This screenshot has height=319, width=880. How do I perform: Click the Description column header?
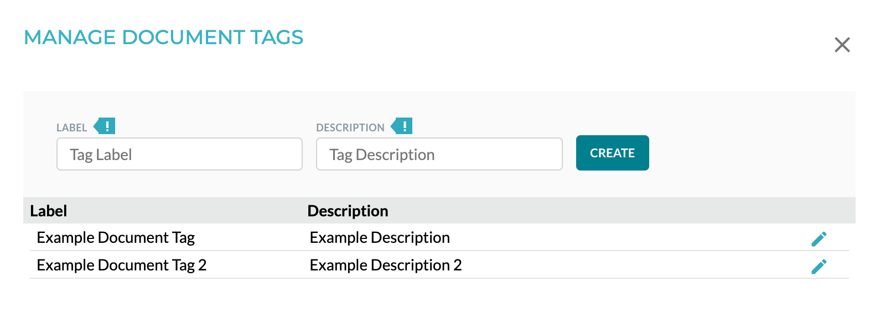tap(348, 211)
